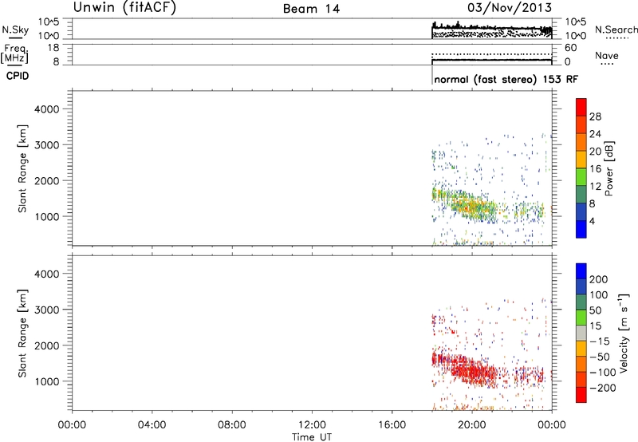Click the Power panel 'Slant Range [km]' label
638x442 pixels.
coord(22,168)
